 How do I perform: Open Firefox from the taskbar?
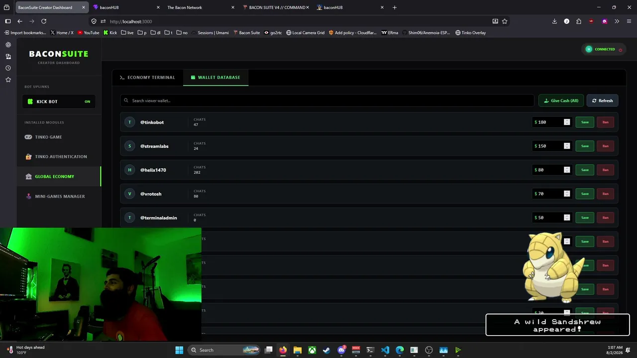[x=283, y=350]
